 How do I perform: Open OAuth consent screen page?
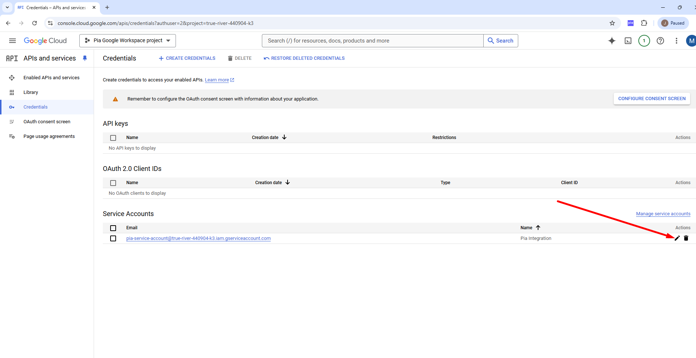click(47, 122)
